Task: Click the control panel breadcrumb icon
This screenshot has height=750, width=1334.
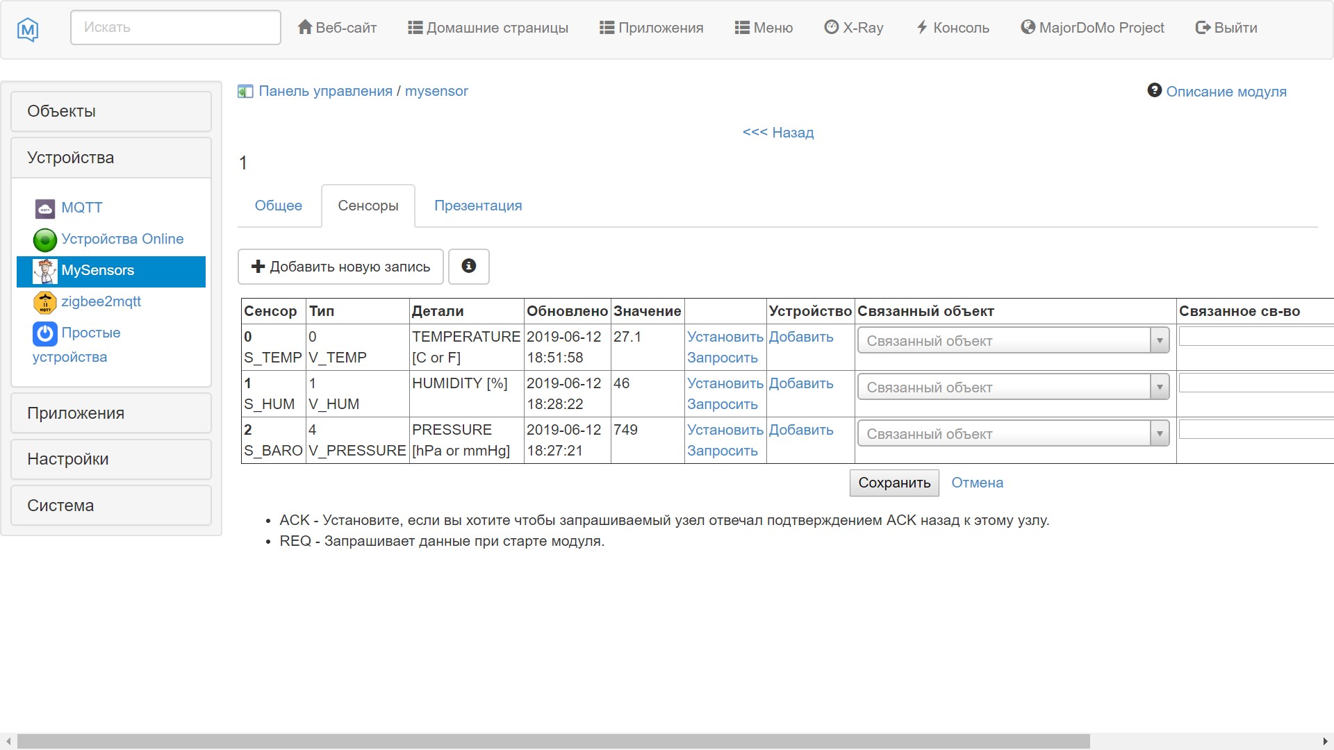Action: coord(245,92)
